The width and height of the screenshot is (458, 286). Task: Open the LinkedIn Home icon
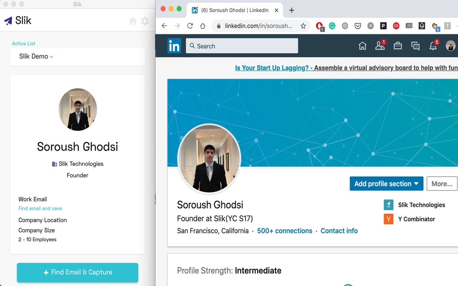coord(362,46)
